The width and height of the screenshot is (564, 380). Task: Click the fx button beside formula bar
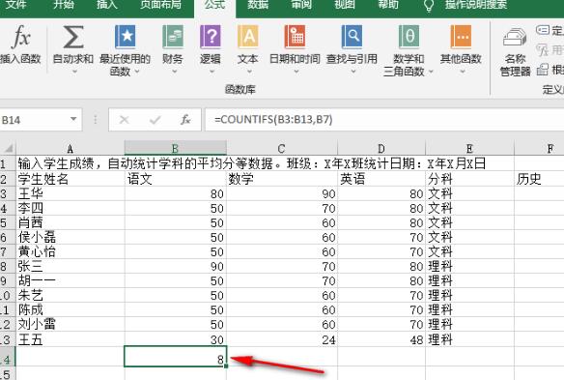[x=185, y=120]
